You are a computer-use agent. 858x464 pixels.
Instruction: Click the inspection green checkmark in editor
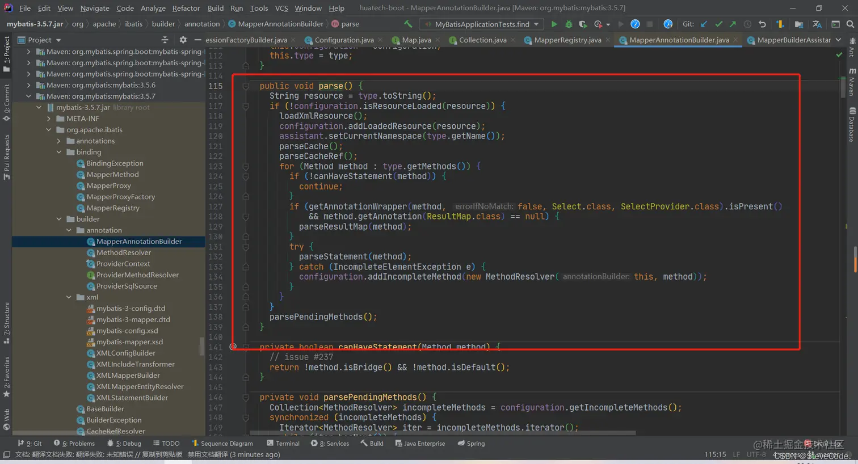[x=839, y=54]
